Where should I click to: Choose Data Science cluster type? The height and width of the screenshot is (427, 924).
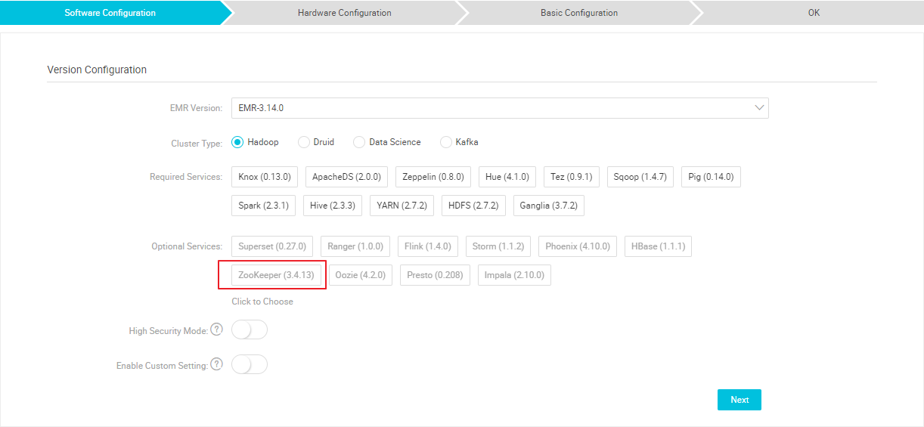coord(360,142)
